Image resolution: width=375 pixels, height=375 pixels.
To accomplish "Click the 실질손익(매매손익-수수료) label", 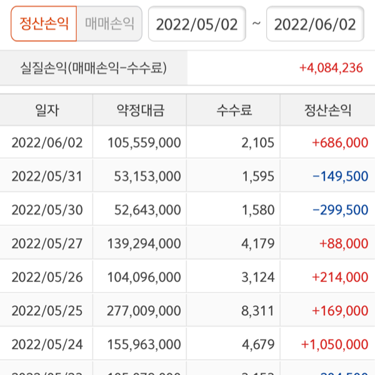I will point(94,67).
